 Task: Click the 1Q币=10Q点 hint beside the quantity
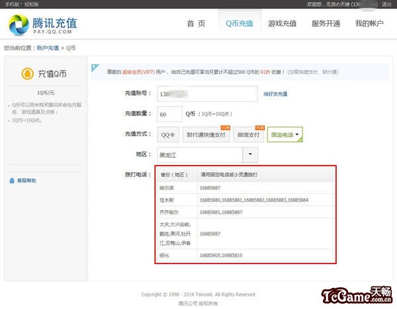[215, 114]
